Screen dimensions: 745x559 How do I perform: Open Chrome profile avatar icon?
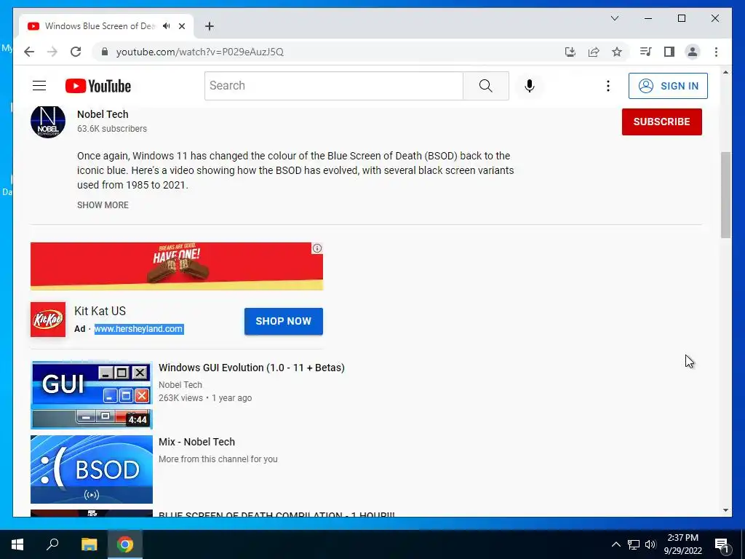click(x=693, y=52)
